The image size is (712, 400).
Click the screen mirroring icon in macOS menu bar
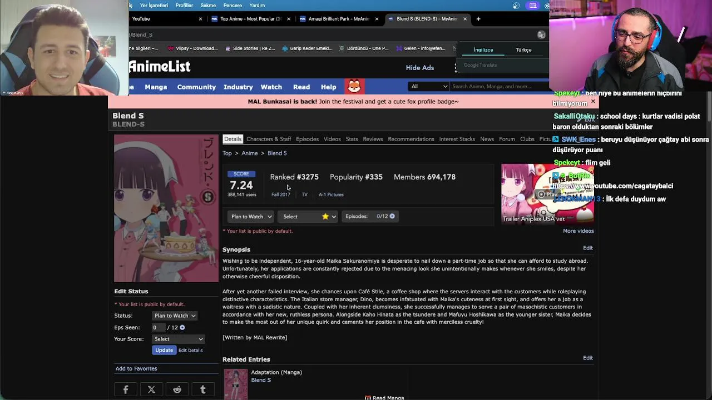click(x=533, y=6)
